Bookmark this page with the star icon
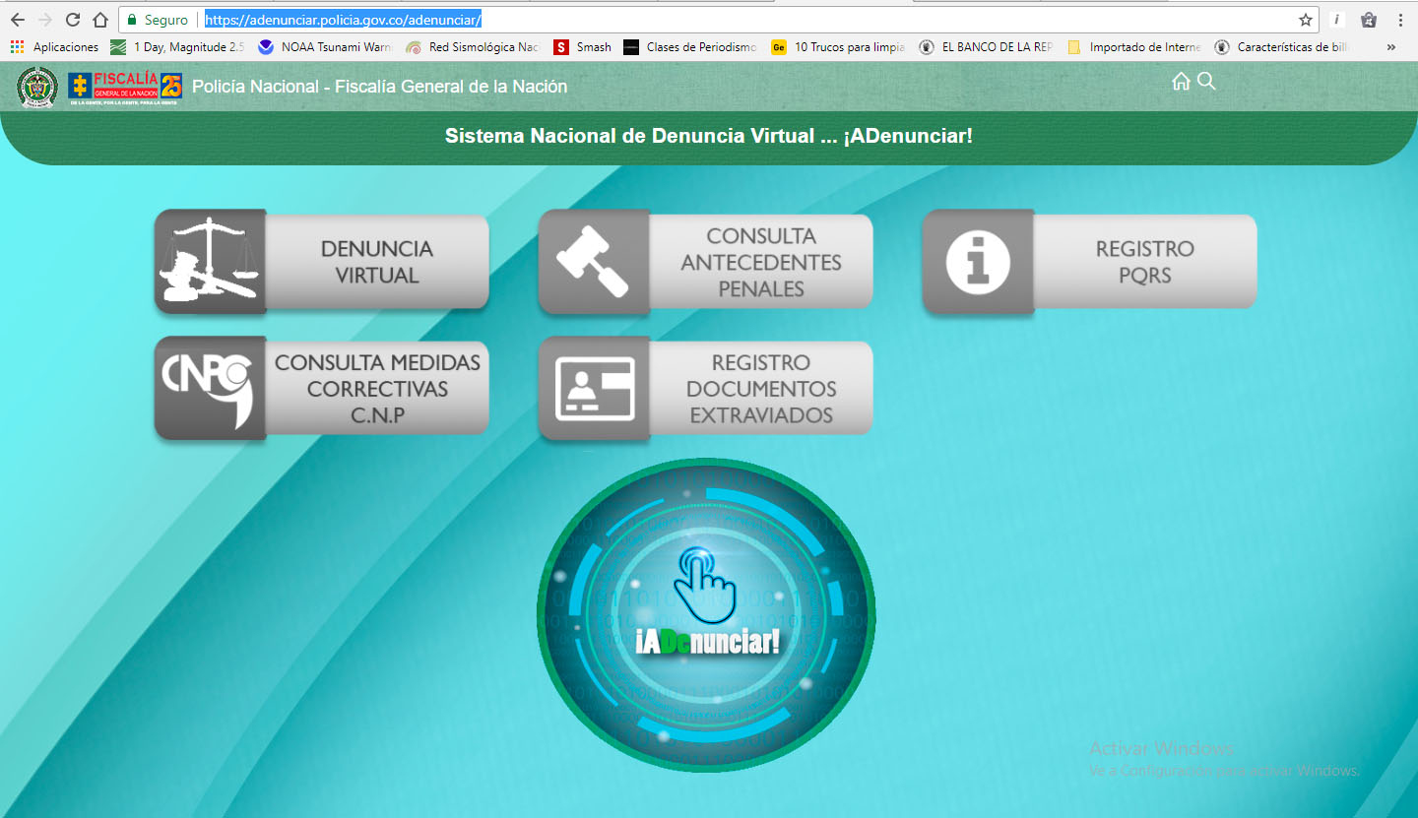 (1306, 20)
